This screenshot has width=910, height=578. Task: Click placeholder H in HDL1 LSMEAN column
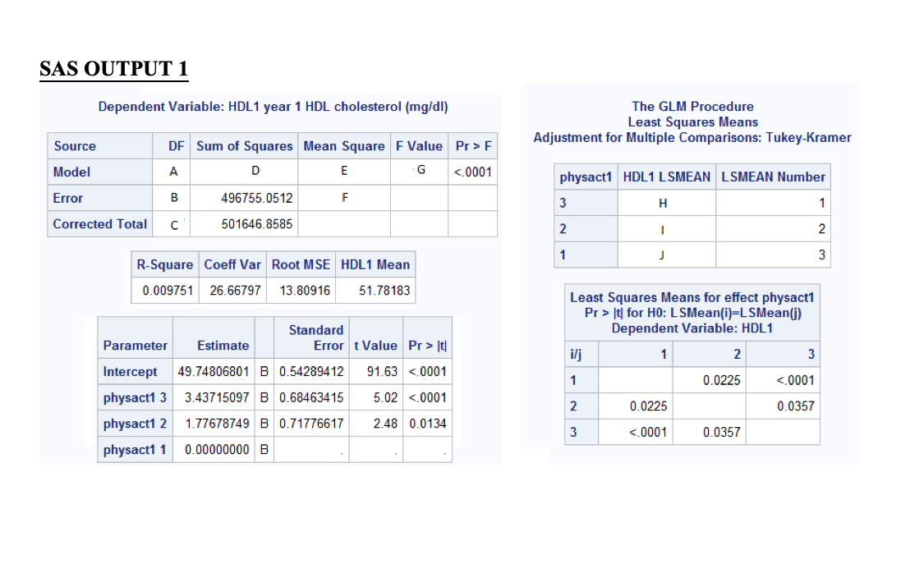coord(663,203)
